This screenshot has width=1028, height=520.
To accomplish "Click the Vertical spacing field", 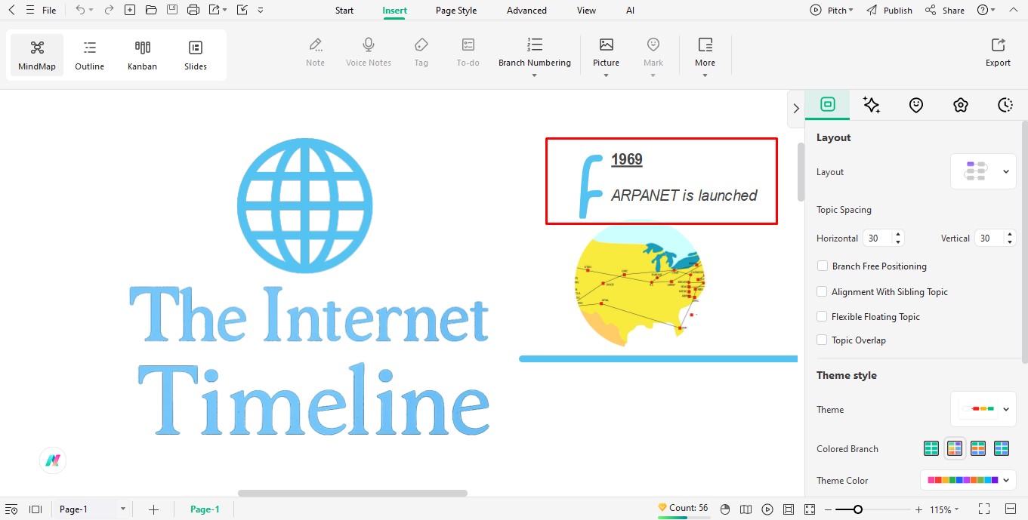I will [995, 238].
